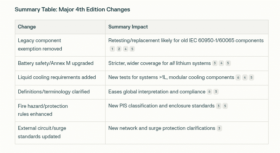This screenshot has width=280, height=153.
Task: Click the Summary Impact column header
Action: (128, 27)
